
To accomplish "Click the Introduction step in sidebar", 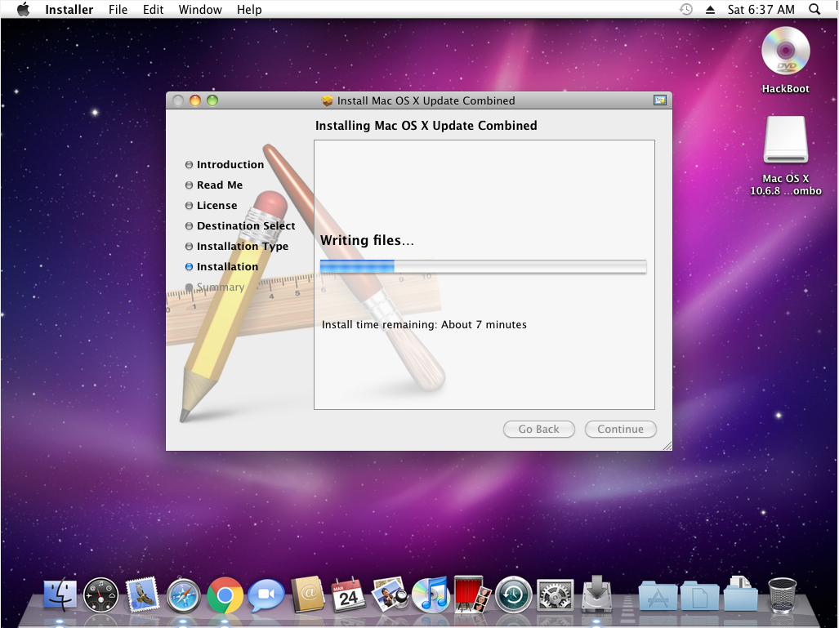I will (225, 165).
